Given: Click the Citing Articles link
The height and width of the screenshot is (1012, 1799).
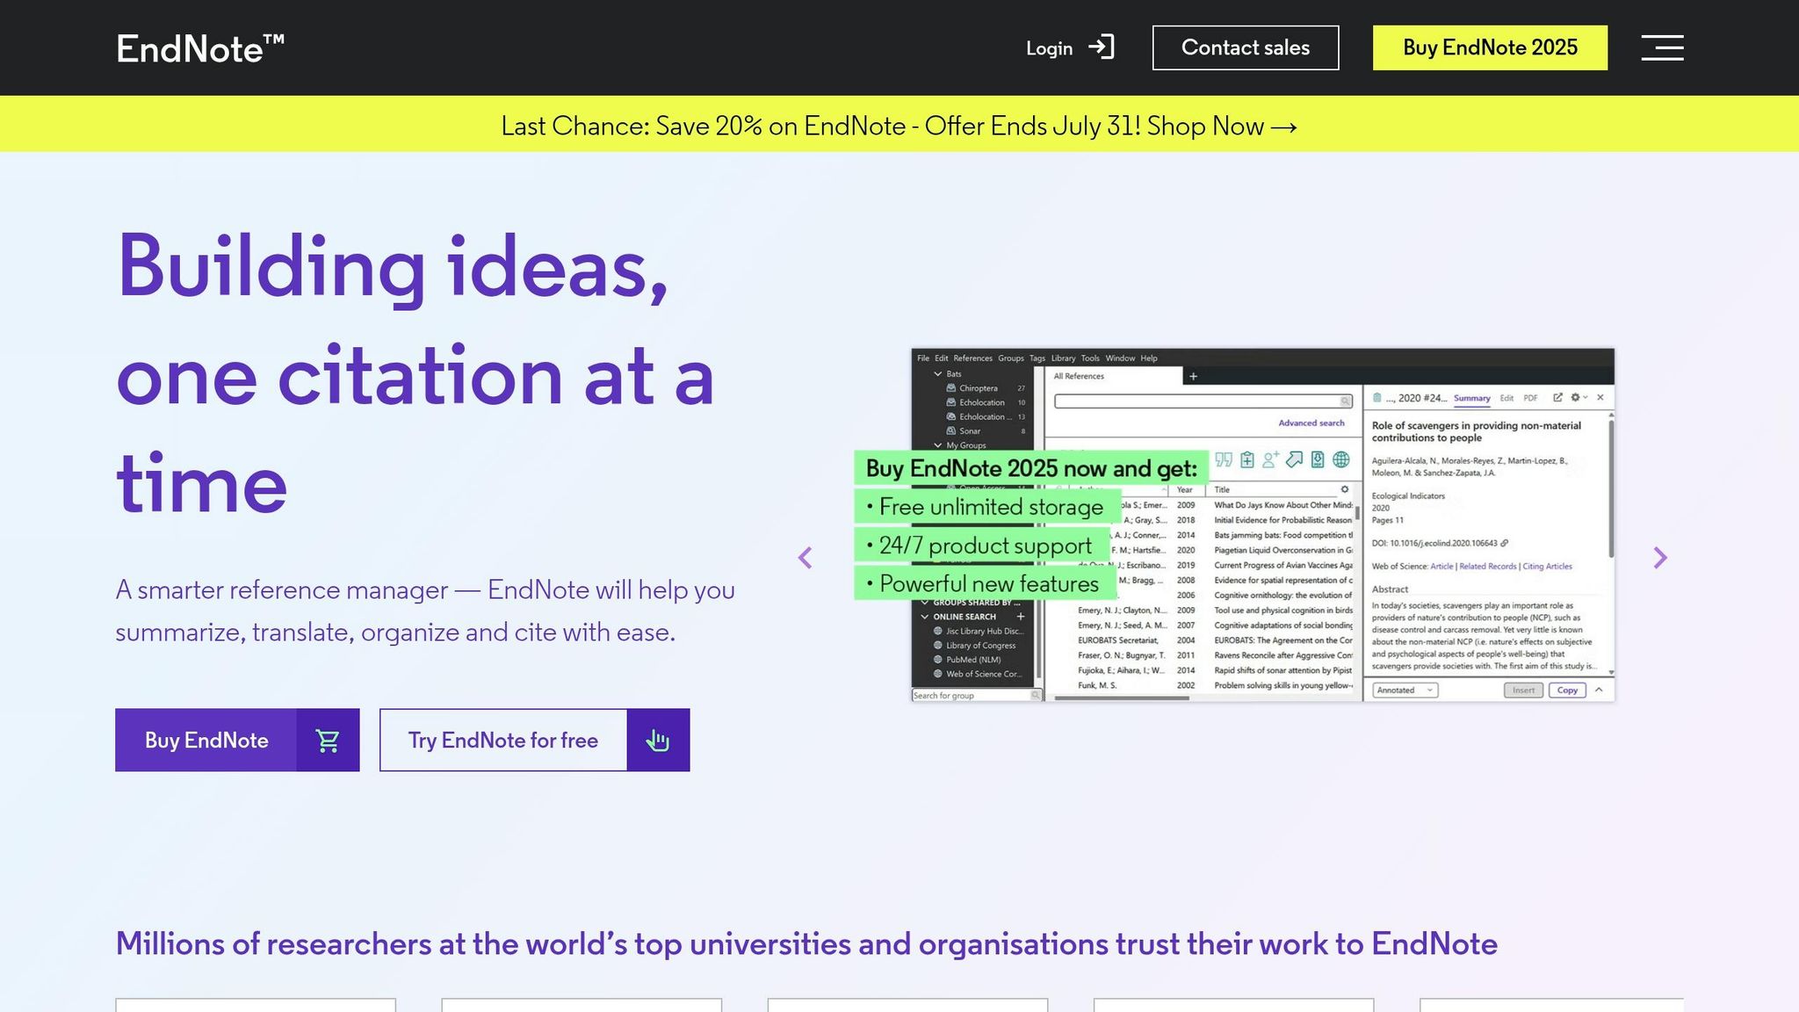Looking at the screenshot, I should pos(1547,567).
